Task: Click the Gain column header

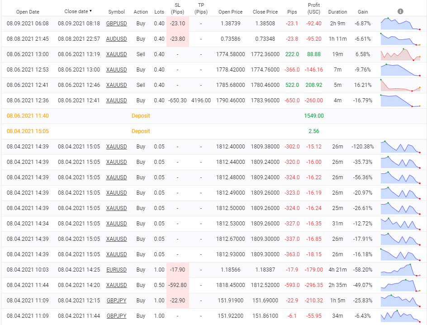Action: coord(362,12)
